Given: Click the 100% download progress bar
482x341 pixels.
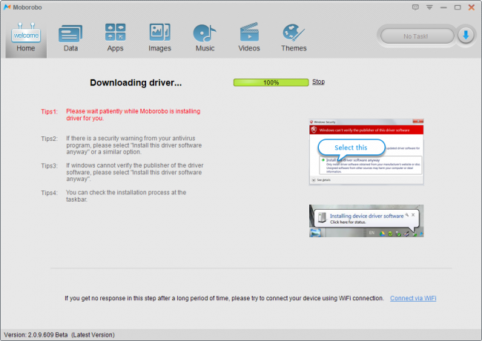Looking at the screenshot, I should [x=271, y=82].
